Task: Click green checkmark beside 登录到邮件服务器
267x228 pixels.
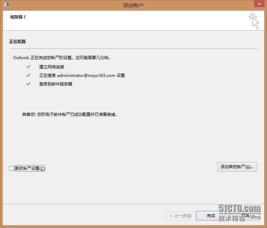Action: [29, 84]
